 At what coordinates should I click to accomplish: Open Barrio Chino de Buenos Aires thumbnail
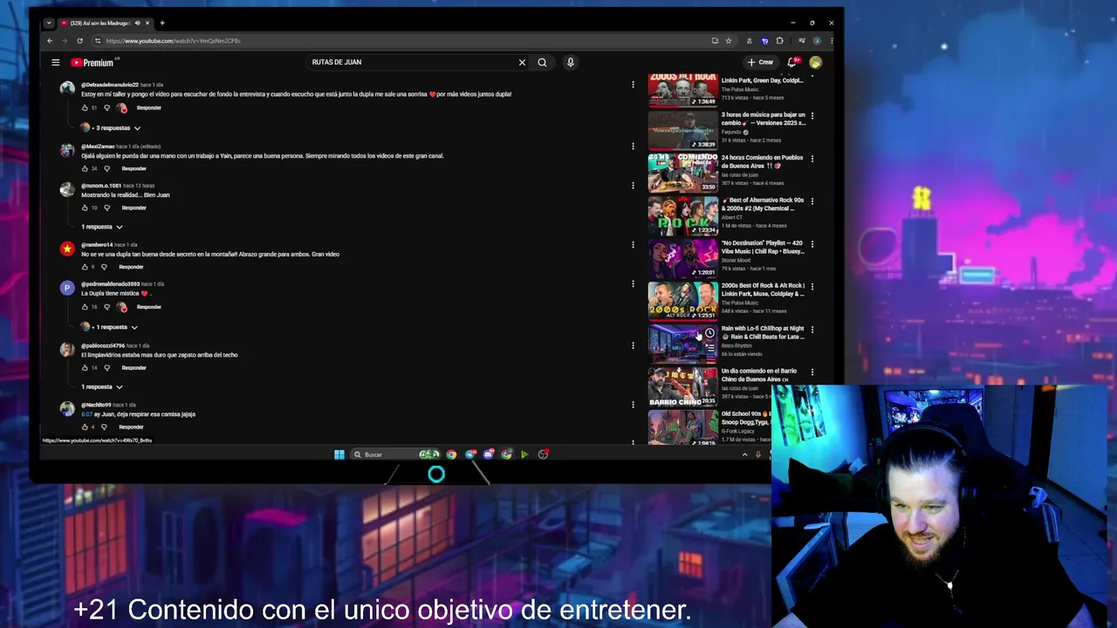[x=682, y=387]
